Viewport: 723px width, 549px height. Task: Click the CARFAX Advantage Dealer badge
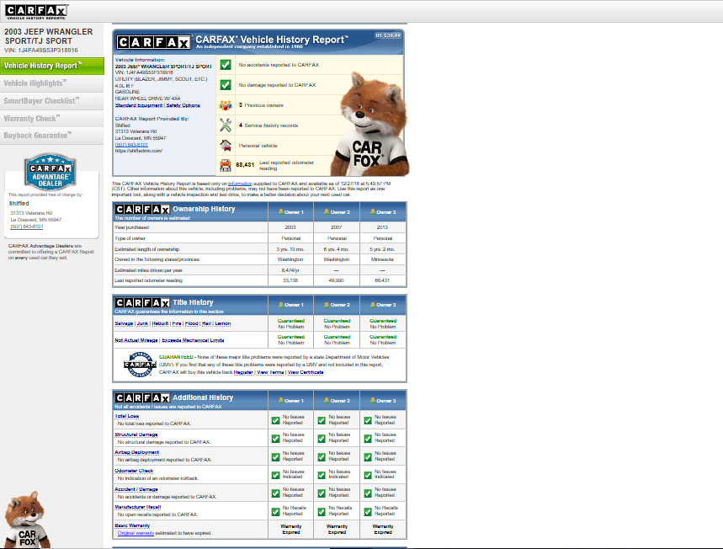pos(51,172)
